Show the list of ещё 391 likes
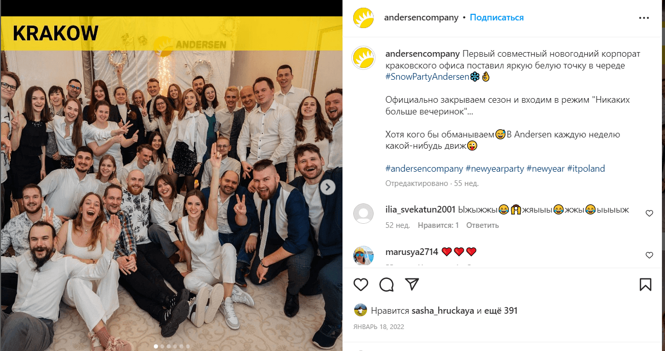Viewport: 665px width, 351px height. (501, 311)
